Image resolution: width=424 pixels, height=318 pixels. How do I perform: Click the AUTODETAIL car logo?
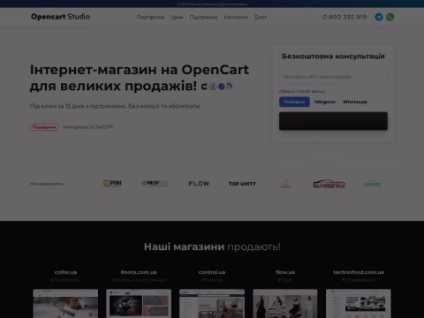[x=329, y=184]
